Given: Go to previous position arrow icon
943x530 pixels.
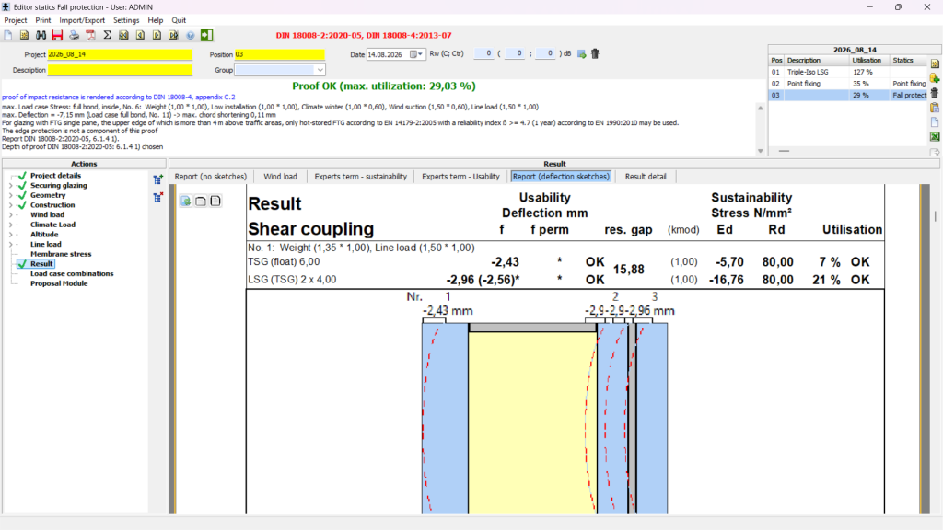Looking at the screenshot, I should [x=140, y=36].
